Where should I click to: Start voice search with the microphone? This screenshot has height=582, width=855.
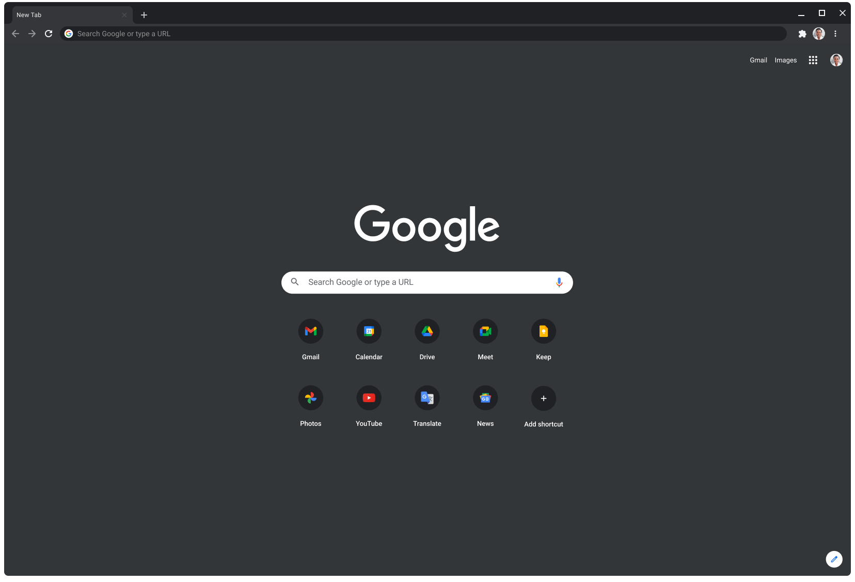point(559,282)
